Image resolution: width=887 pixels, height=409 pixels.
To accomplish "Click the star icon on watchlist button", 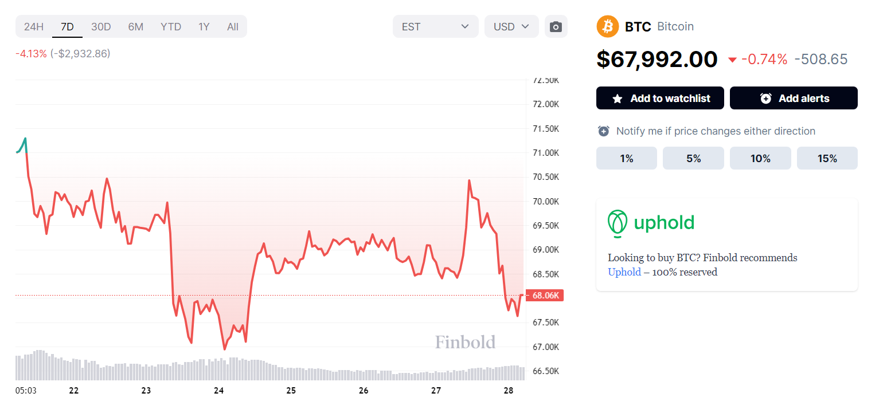I will [x=618, y=99].
